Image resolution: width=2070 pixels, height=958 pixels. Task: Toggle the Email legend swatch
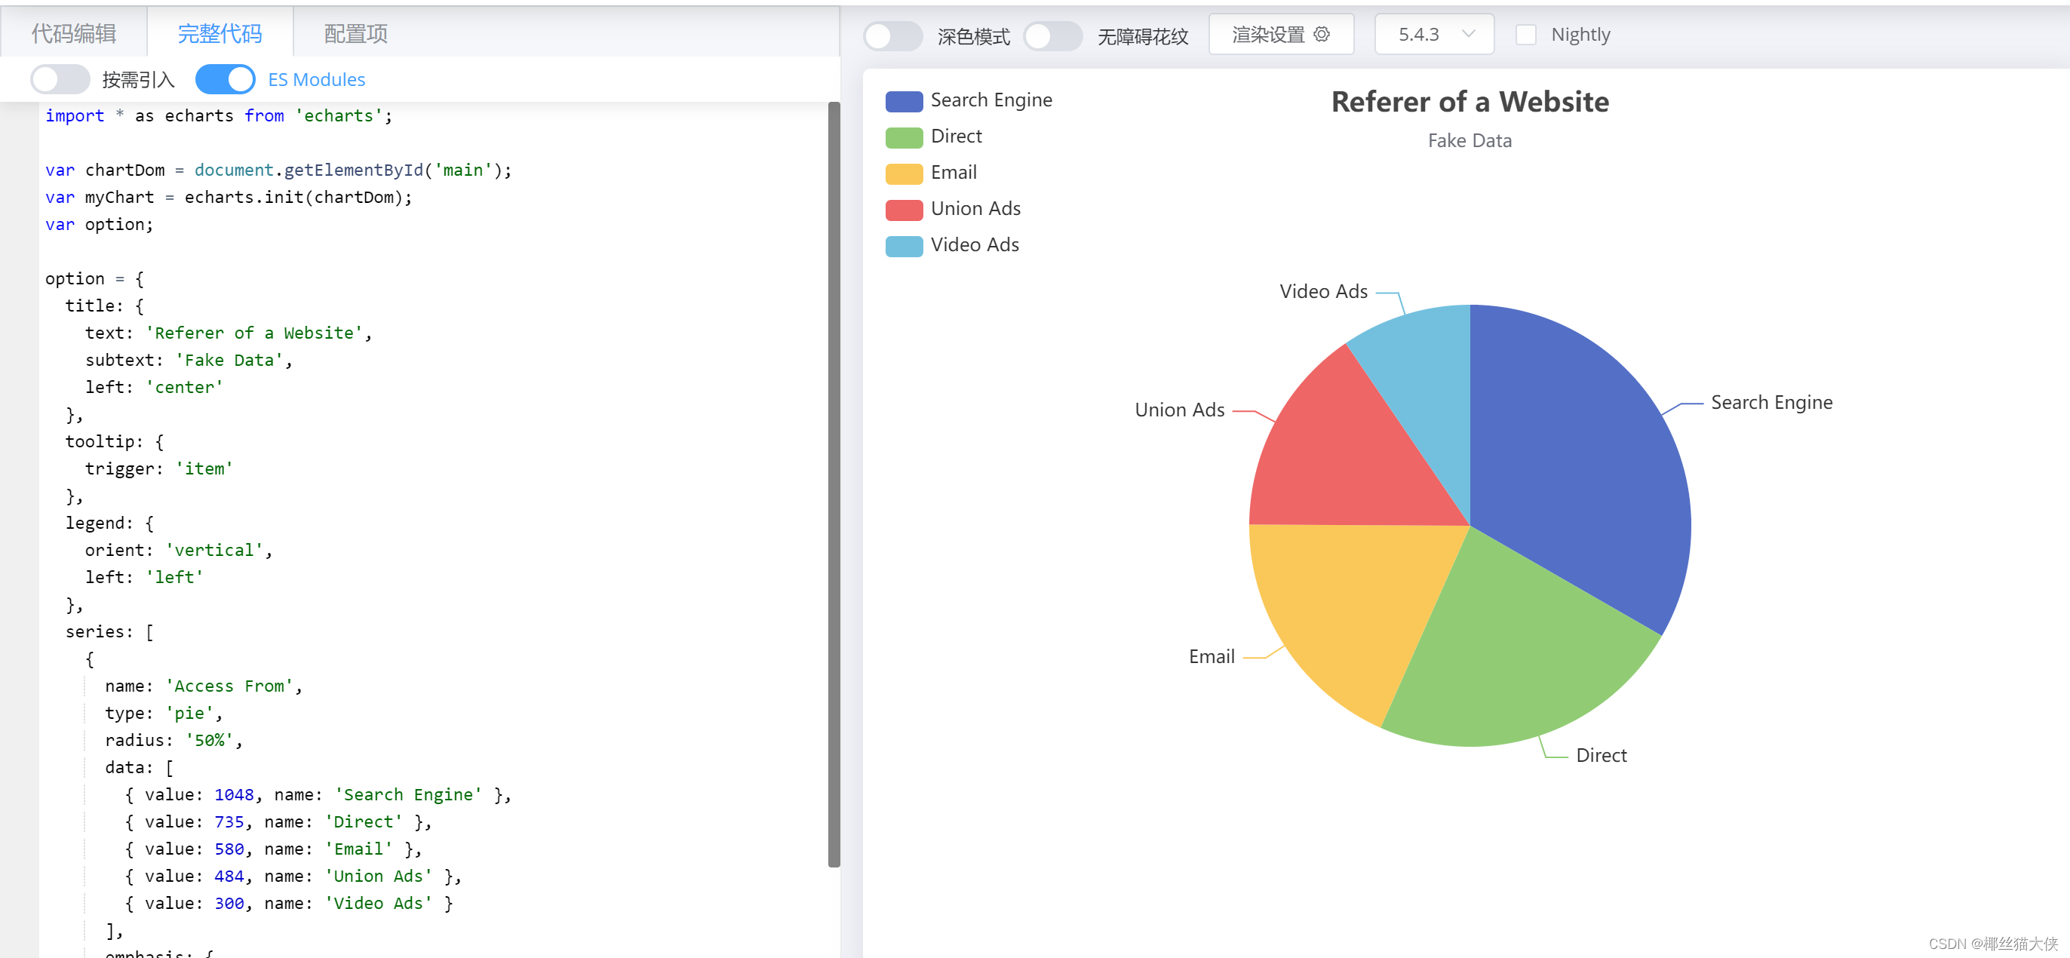click(x=903, y=173)
